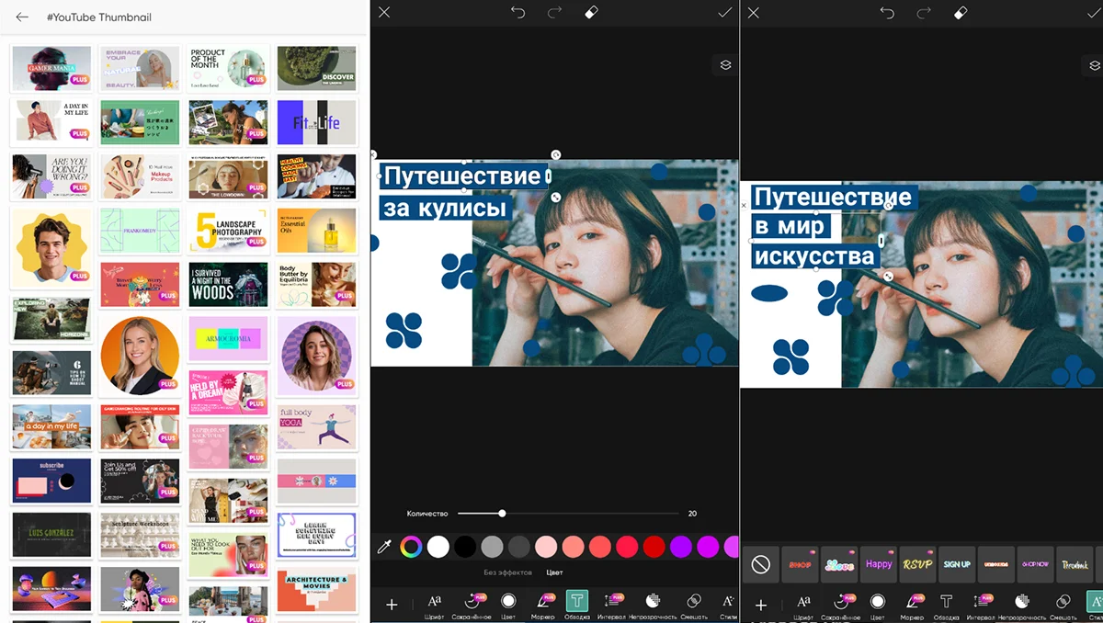Open the 'Gamer Mania' thumbnail template
The image size is (1103, 623).
[51, 69]
